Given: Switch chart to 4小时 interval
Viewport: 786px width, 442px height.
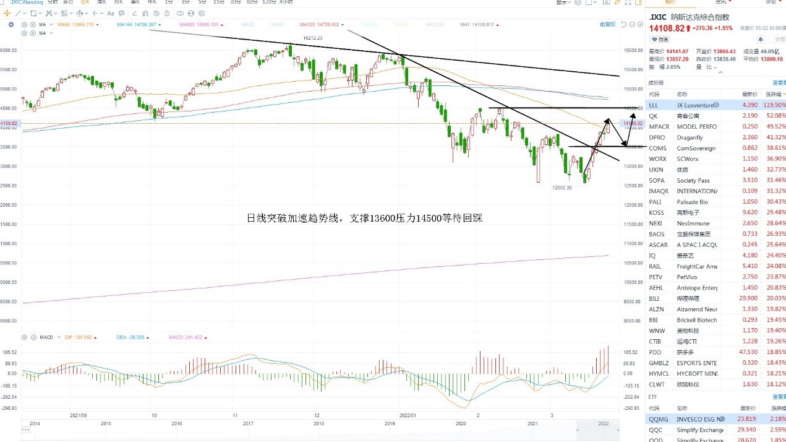Looking at the screenshot, I should pos(286,2).
